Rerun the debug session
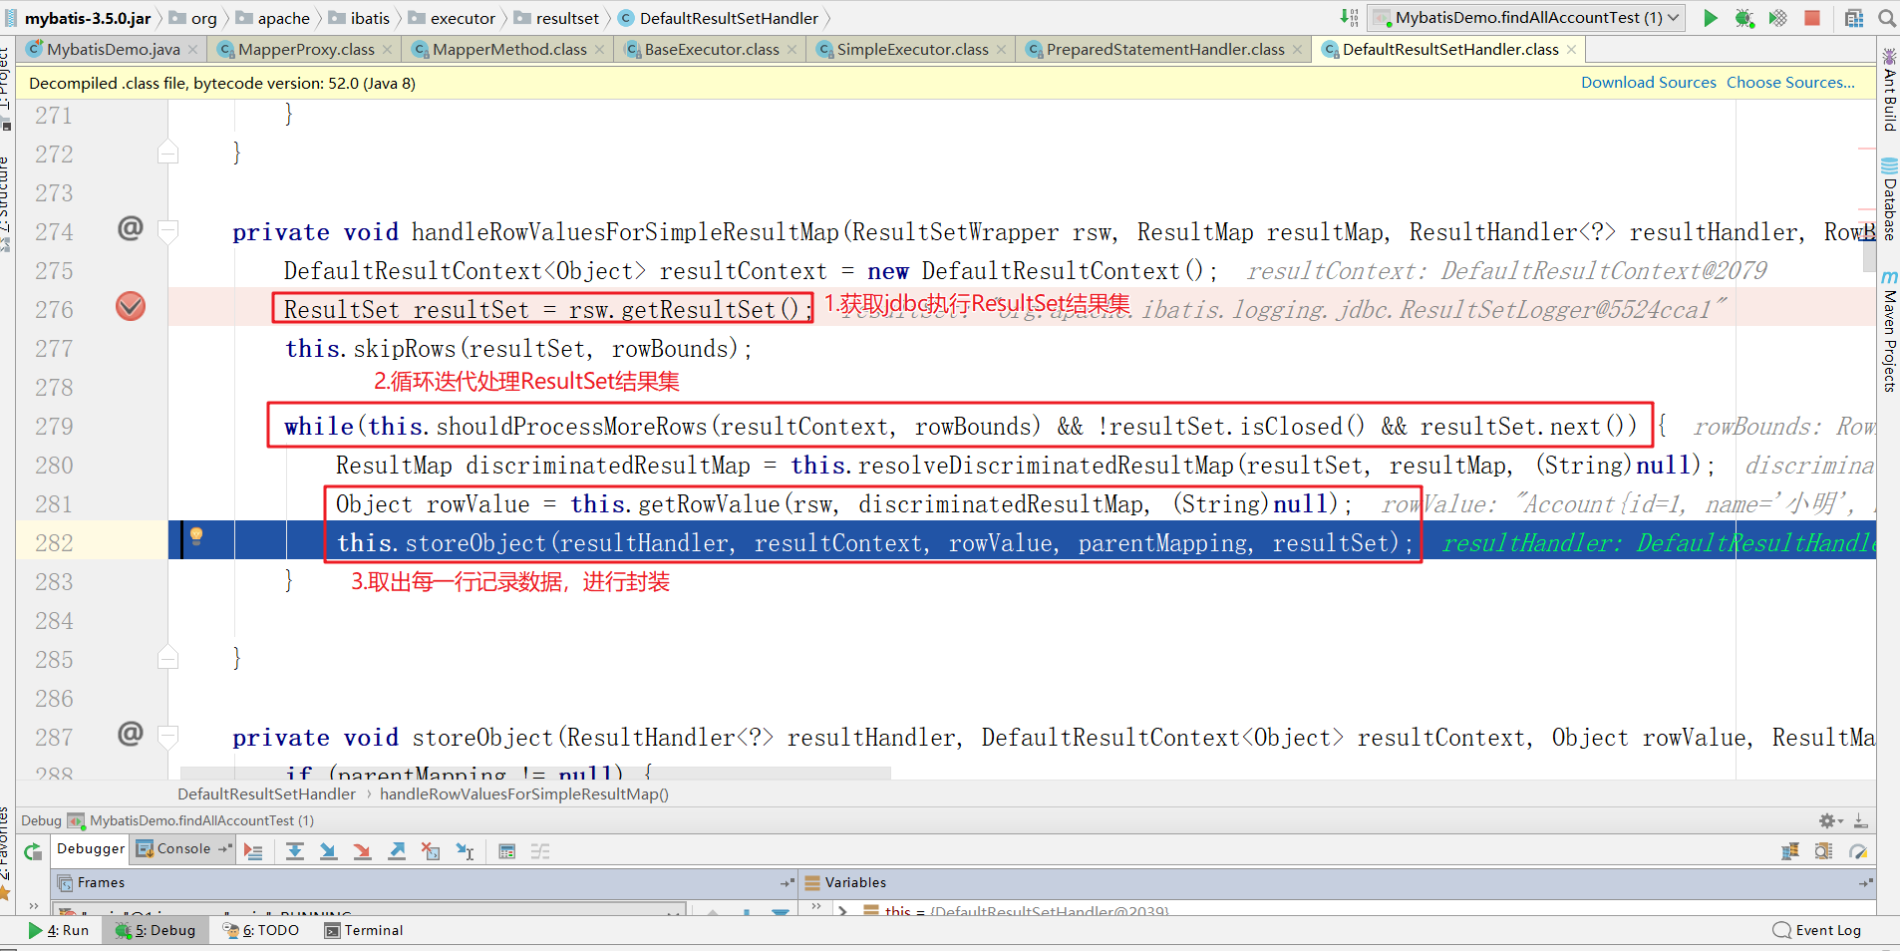Screen dimensions: 1900x951 pyautogui.click(x=33, y=852)
